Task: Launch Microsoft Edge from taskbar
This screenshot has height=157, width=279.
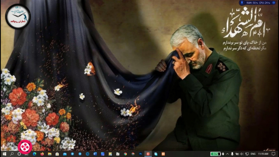Action: point(34,154)
